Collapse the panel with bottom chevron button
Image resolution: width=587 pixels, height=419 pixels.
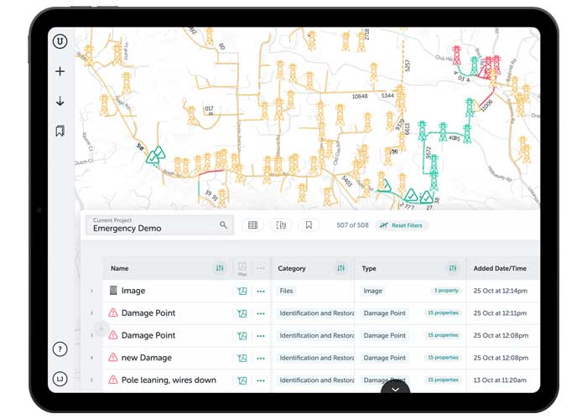[395, 388]
